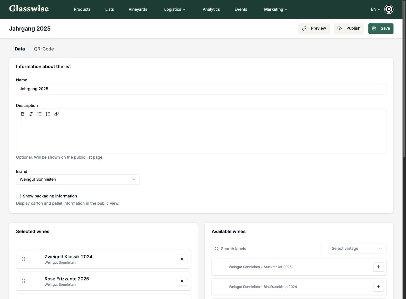This screenshot has height=299, width=406.
Task: Go to Products in the navigation
Action: coord(82,9)
